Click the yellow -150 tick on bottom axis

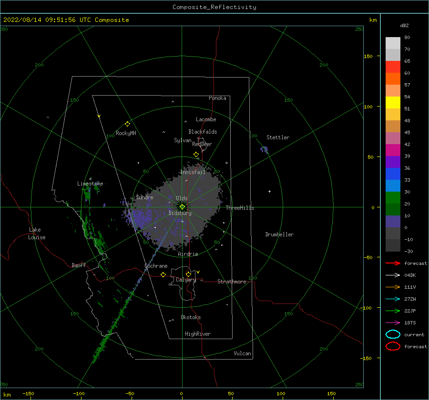click(28, 393)
